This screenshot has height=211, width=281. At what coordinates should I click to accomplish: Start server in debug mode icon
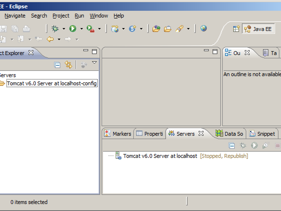coord(243,145)
